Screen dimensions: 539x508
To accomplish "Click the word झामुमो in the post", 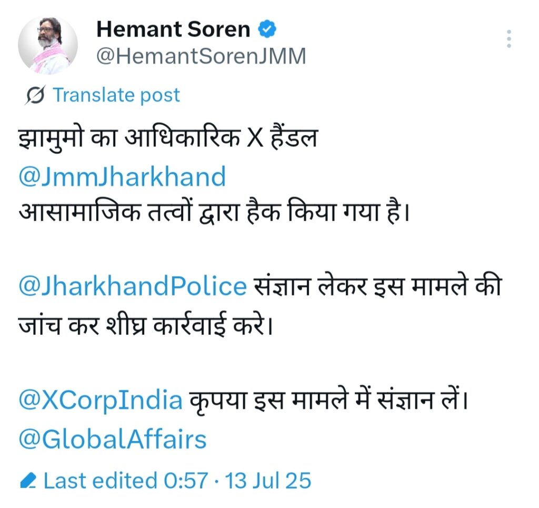I will [50, 139].
